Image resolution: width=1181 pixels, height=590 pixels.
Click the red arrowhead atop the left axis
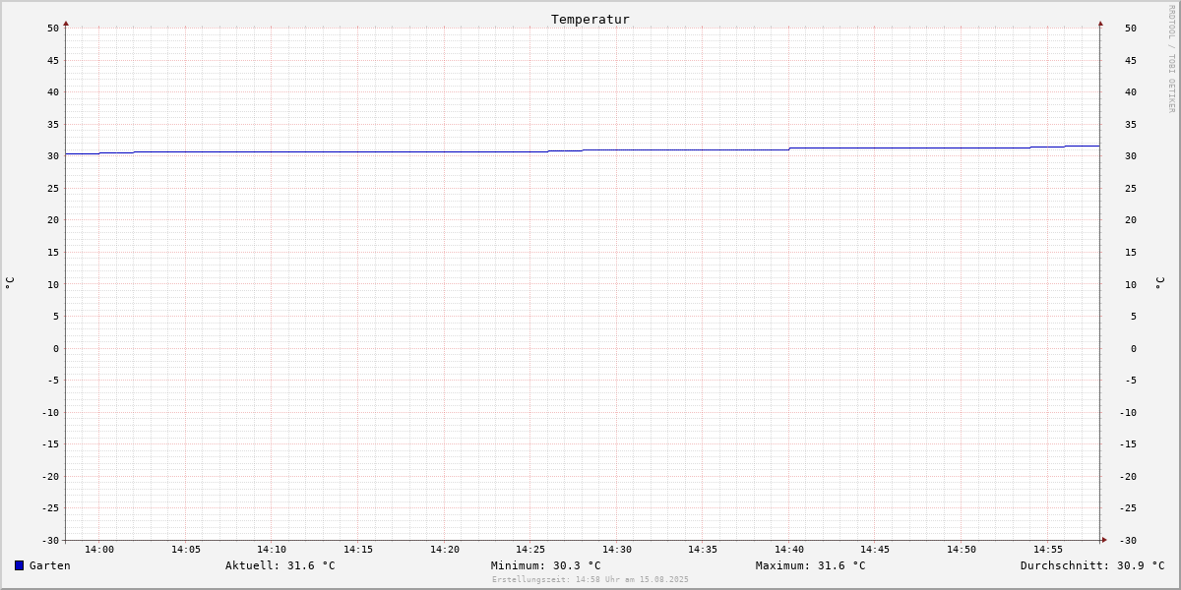66,23
